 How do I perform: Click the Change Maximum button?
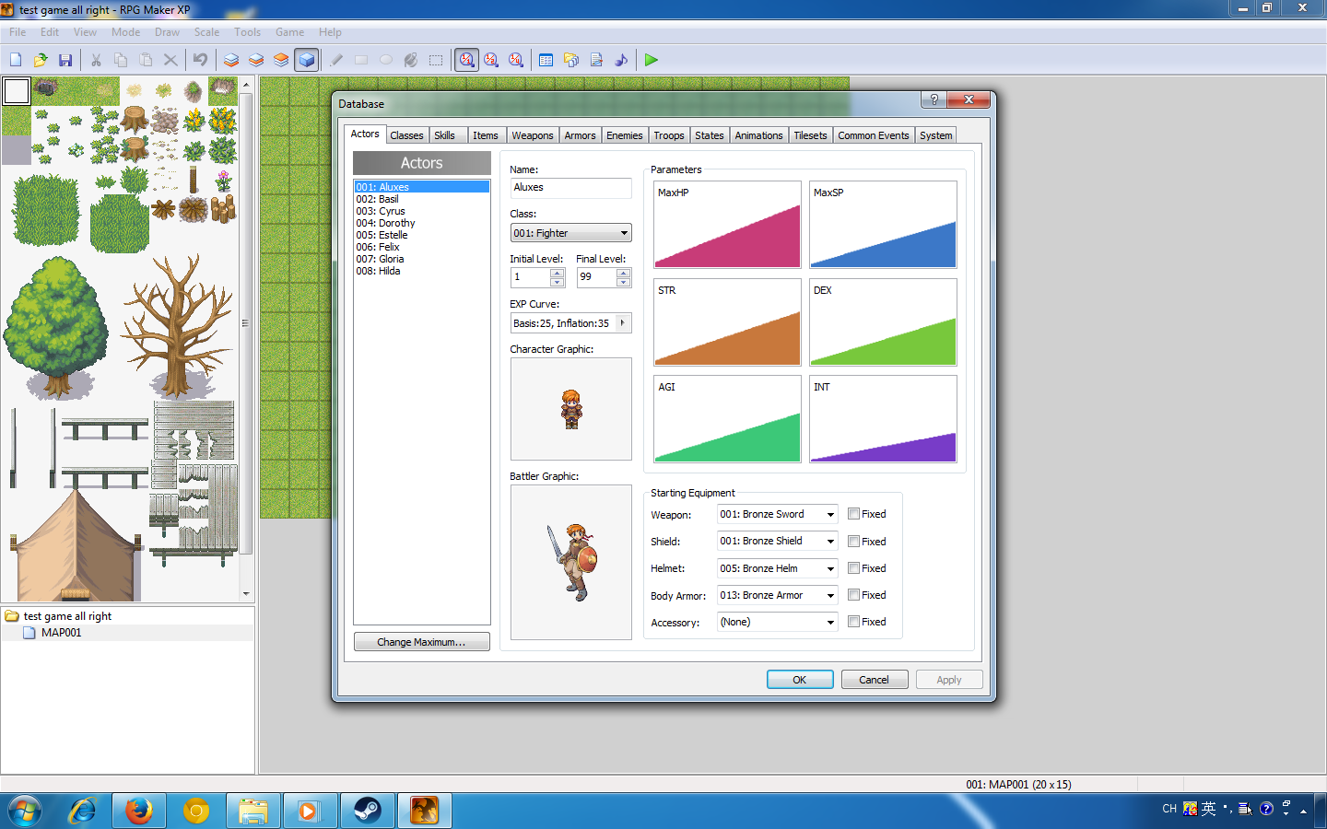point(421,642)
